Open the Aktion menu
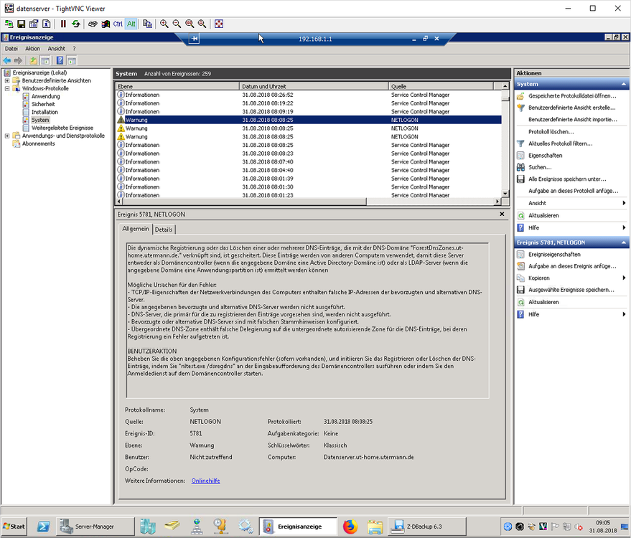 (x=32, y=49)
